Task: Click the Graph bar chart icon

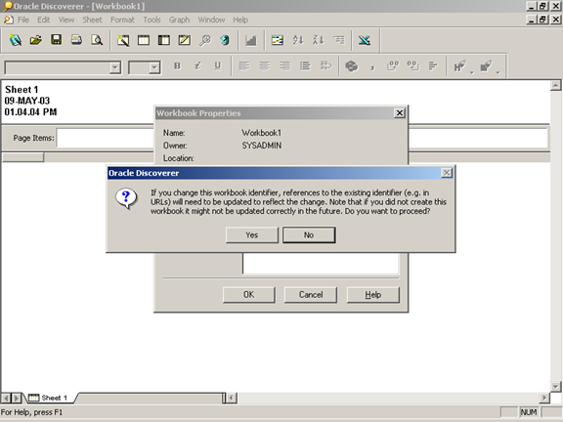Action: 251,40
